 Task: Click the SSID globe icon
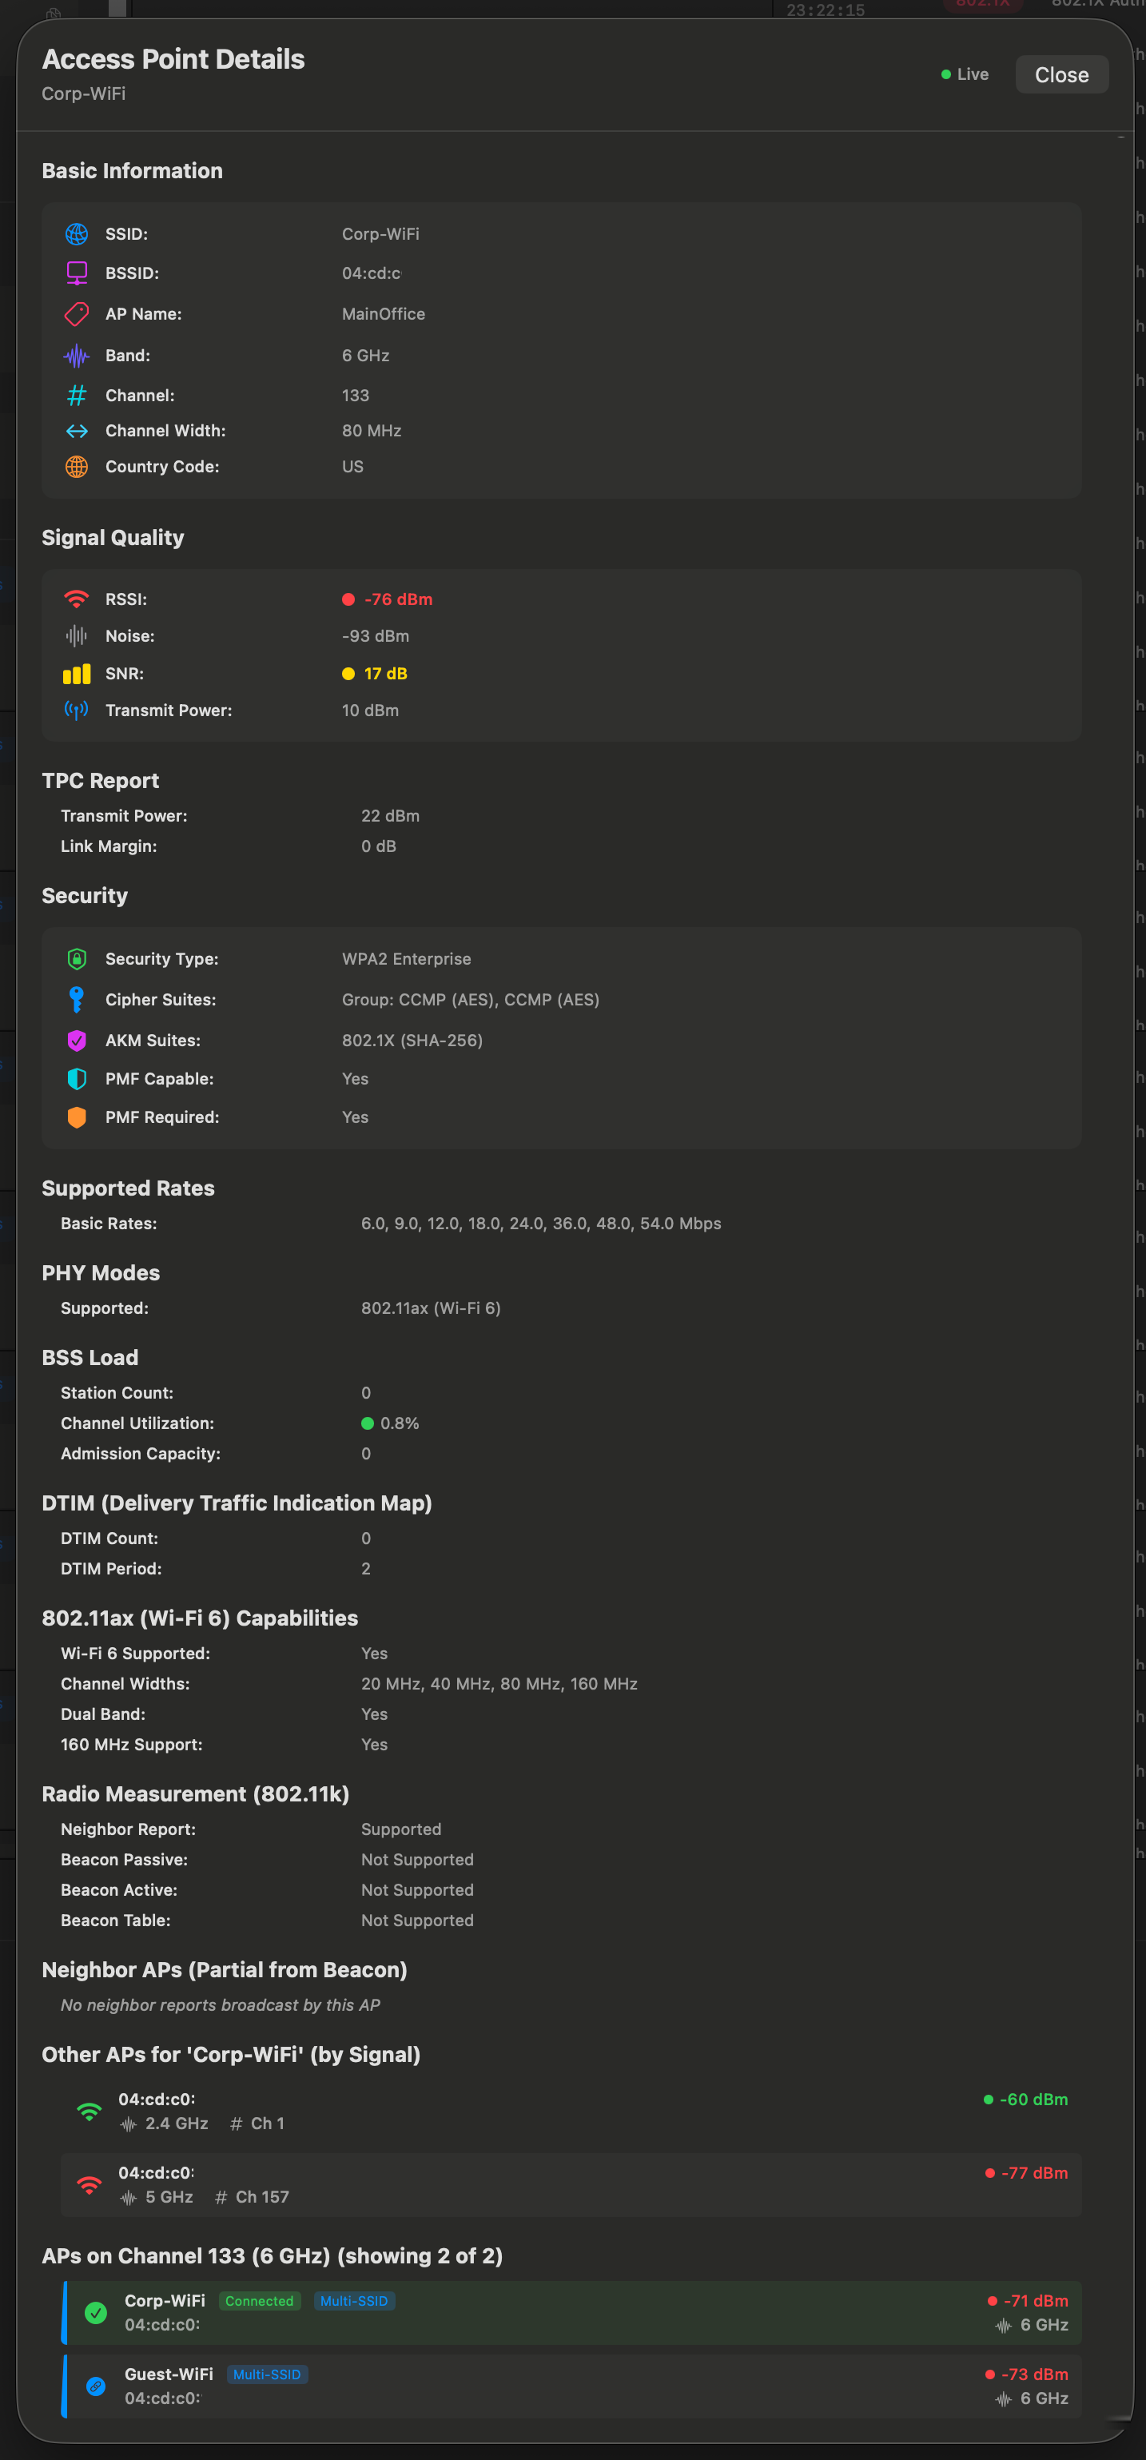pos(77,234)
